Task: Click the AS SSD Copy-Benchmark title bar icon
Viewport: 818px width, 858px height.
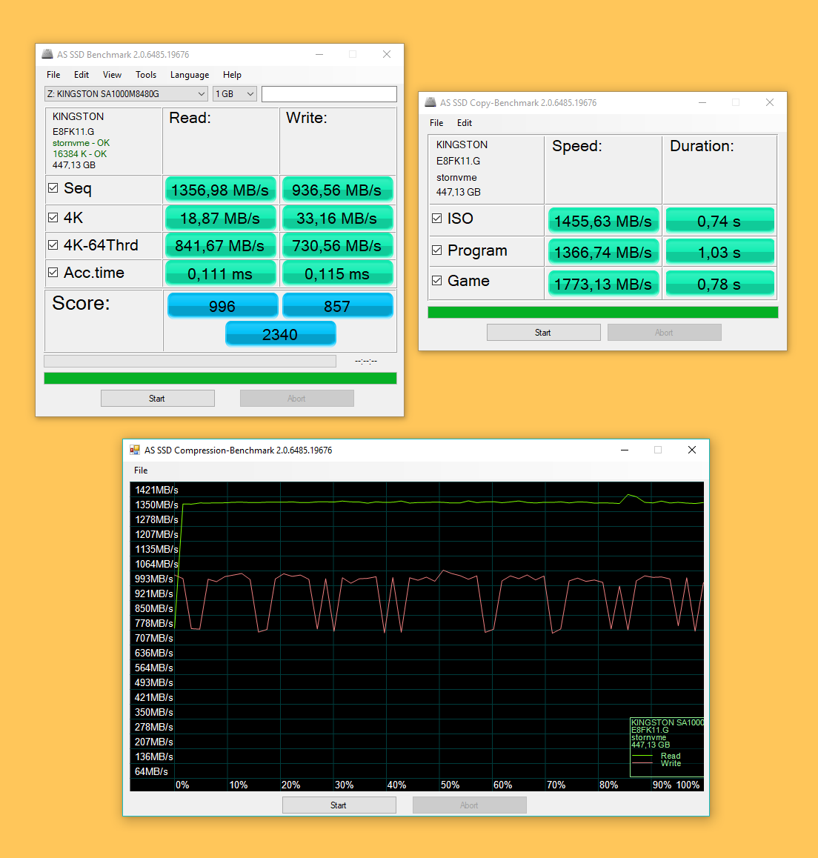Action: (430, 102)
